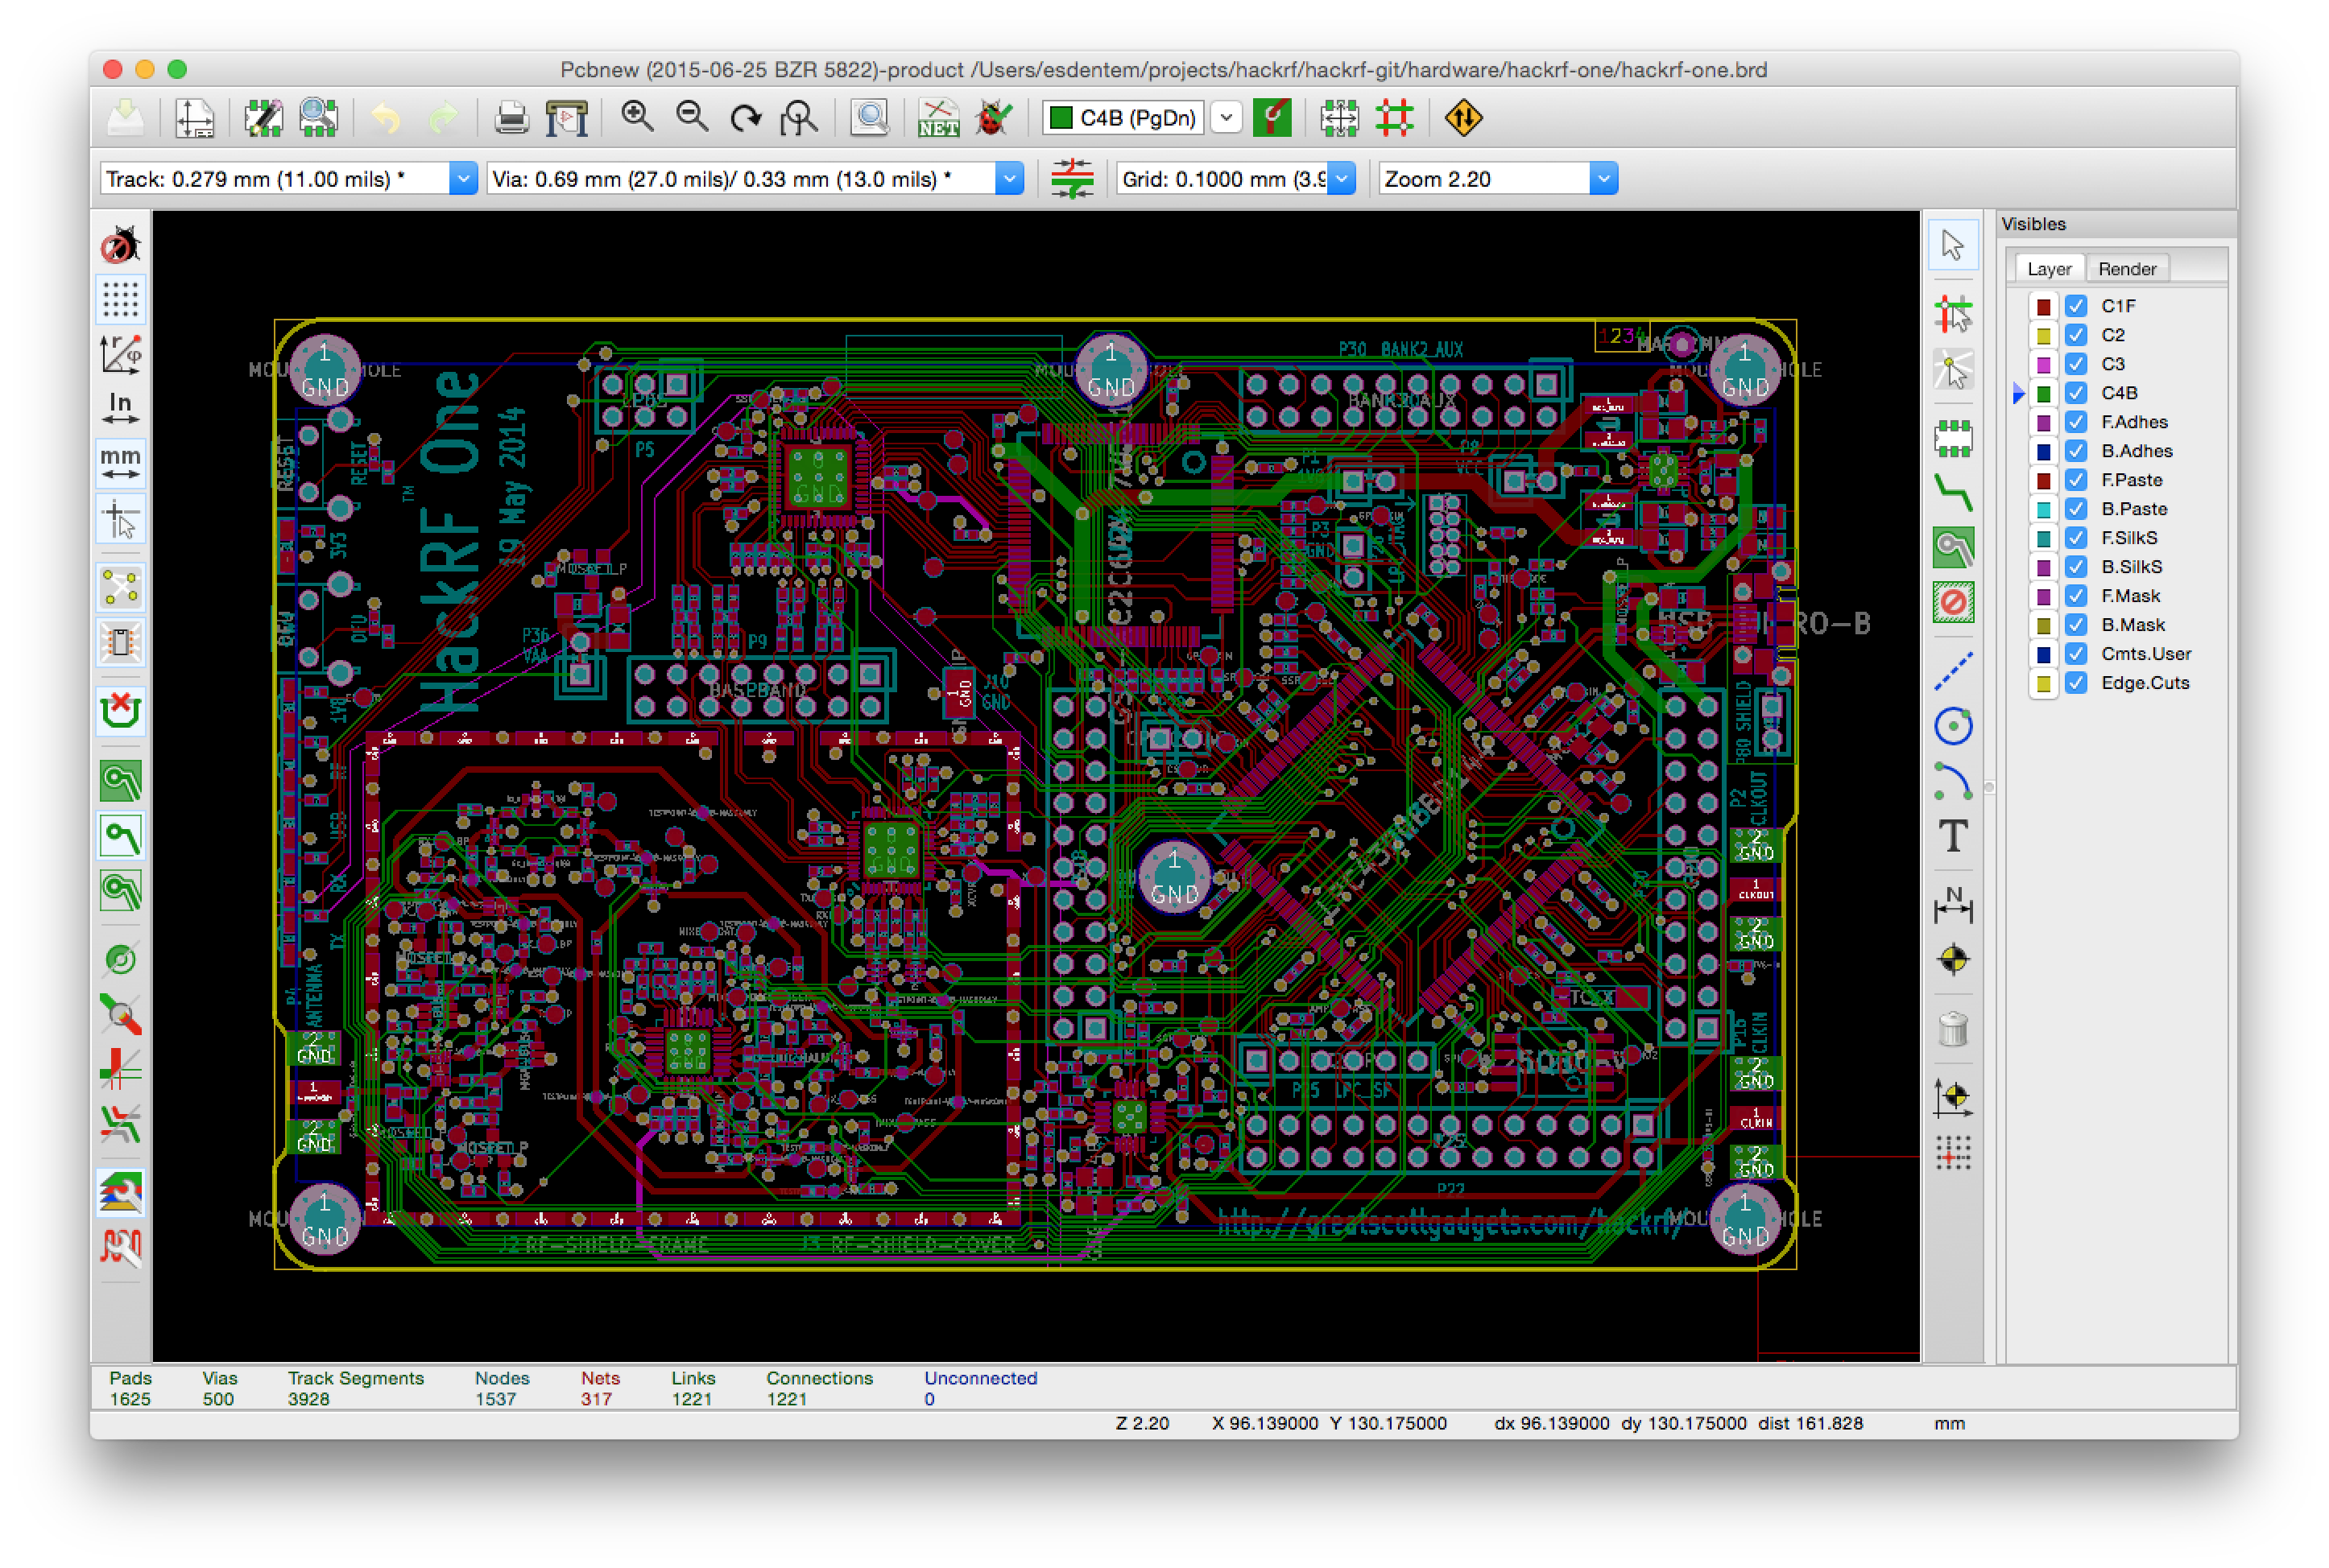Open the Zoom 2.20 dropdown
The image size is (2329, 1568).
click(1603, 179)
